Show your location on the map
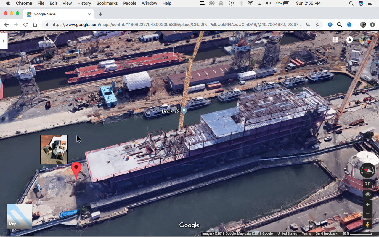This screenshot has height=237, width=379. tap(368, 194)
